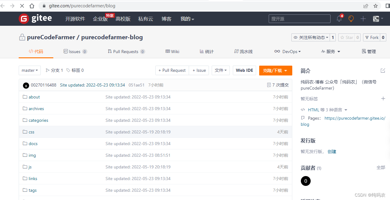390x200 pixels.
Task: Open the master branch dropdown
Action: coord(29,70)
